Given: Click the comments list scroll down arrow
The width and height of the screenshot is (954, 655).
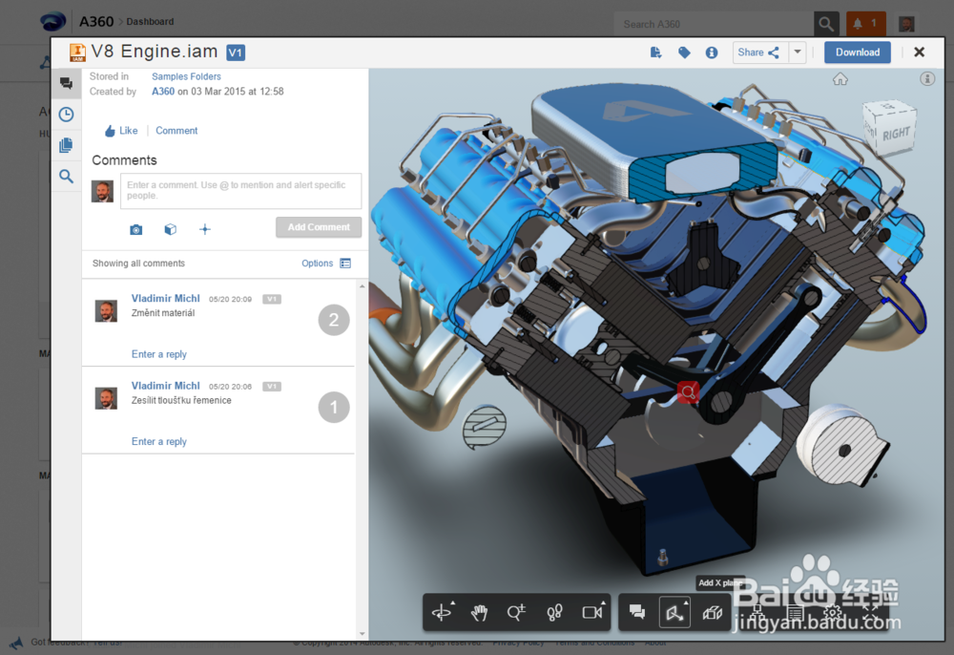Looking at the screenshot, I should coord(362,634).
